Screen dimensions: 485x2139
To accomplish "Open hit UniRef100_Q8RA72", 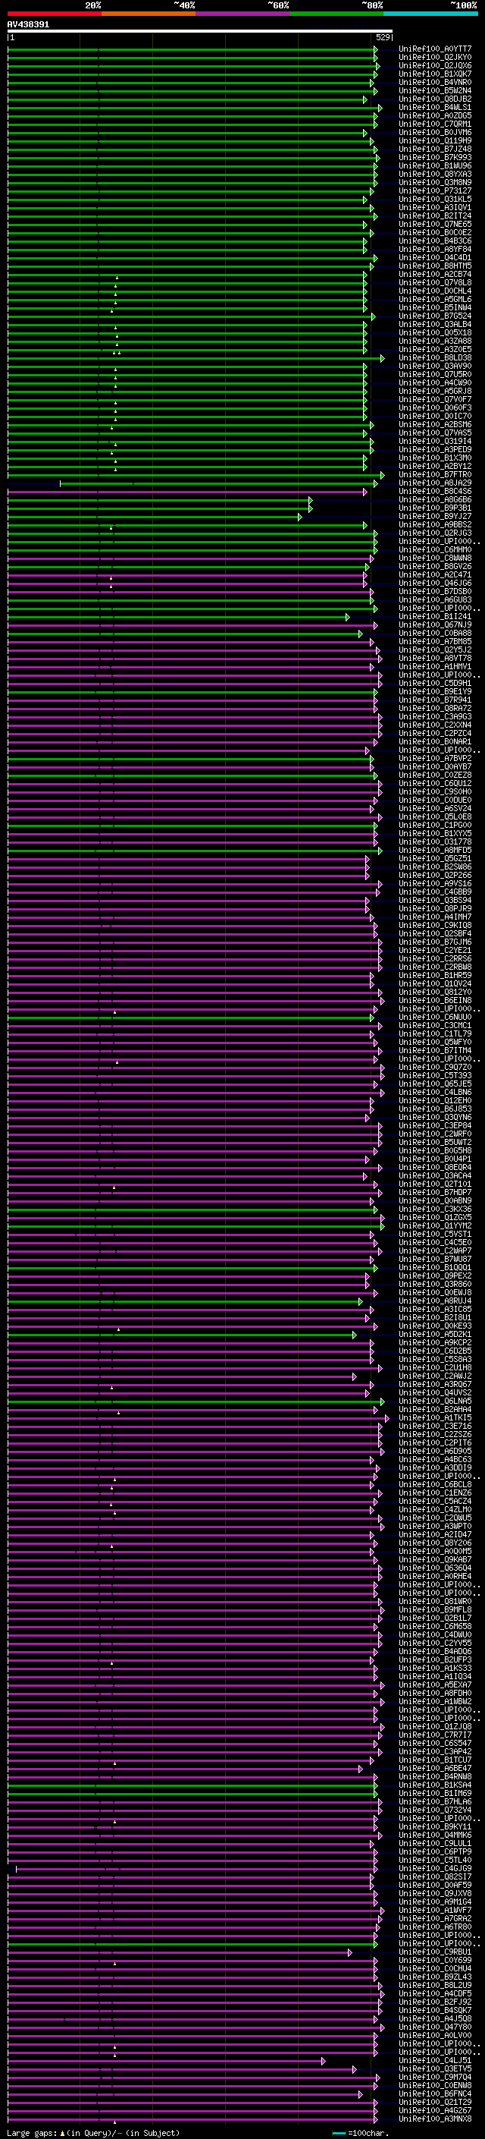I will (435, 708).
